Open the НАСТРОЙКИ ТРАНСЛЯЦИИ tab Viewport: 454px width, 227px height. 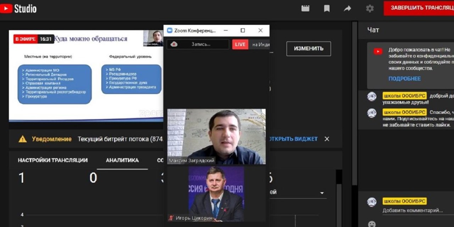[x=52, y=160]
